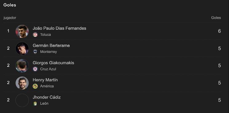Screen dimensions: 229x113
Task: Click the Cruz Azul team name
Action: pyautogui.click(x=48, y=69)
